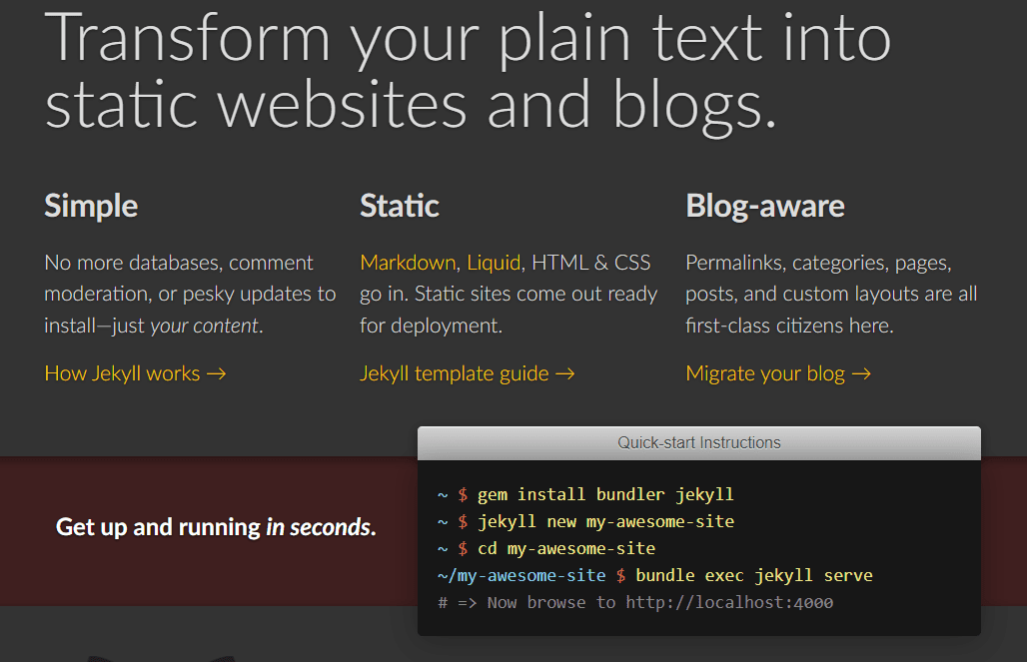Open the 'How Jekyll works' link

pyautogui.click(x=125, y=373)
